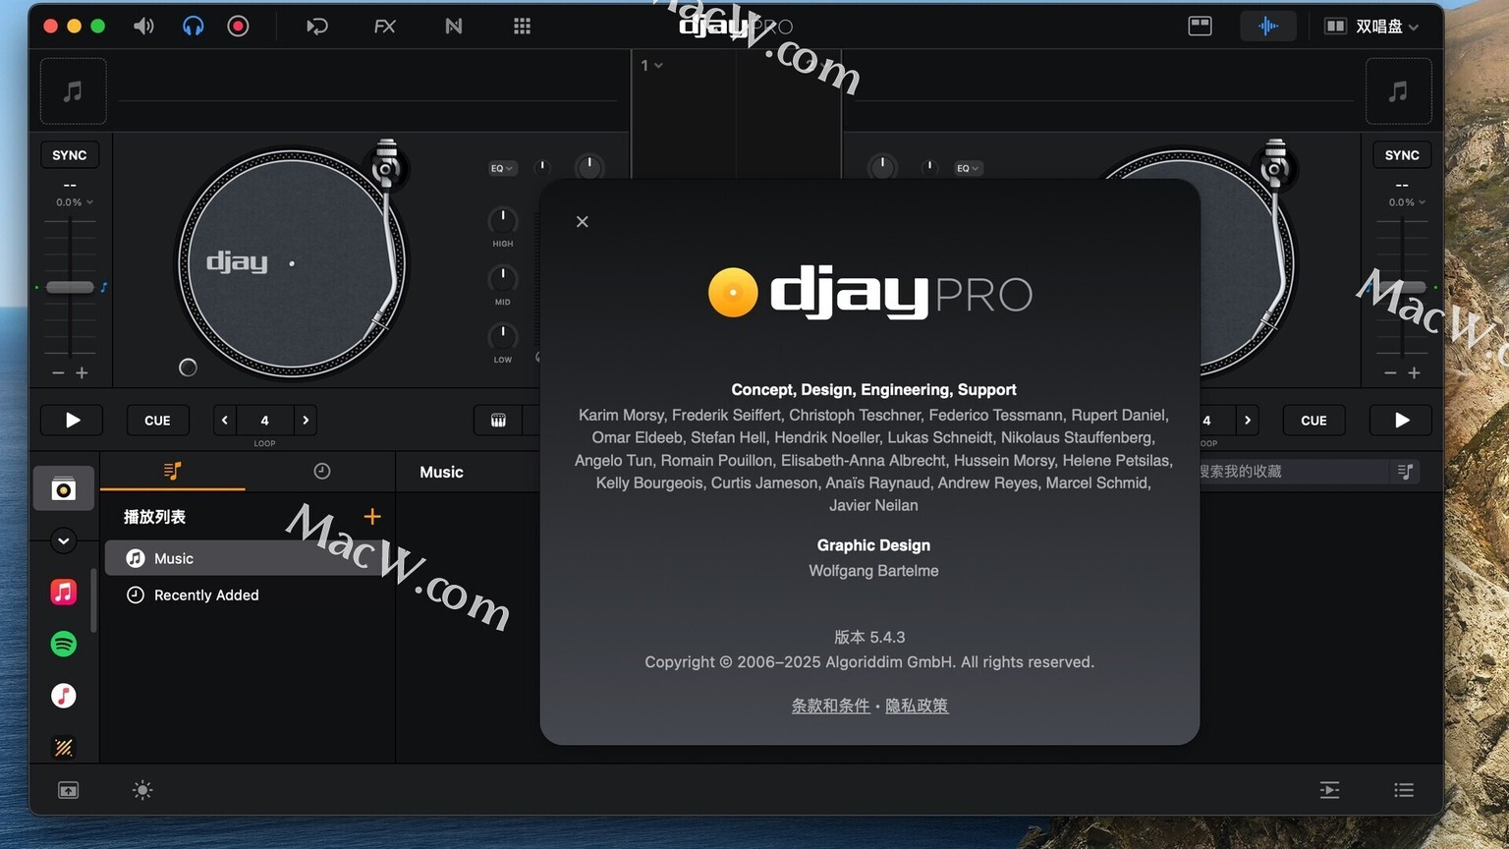Click the window layout icon in the top toolbar

point(1201,27)
